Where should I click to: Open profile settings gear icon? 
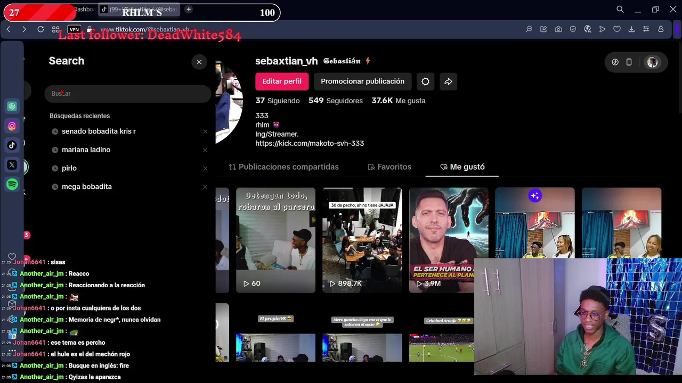tap(425, 81)
